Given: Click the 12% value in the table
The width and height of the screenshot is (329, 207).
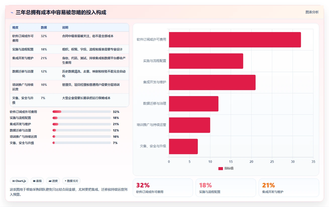Looking at the screenshot, I should 44,72.
